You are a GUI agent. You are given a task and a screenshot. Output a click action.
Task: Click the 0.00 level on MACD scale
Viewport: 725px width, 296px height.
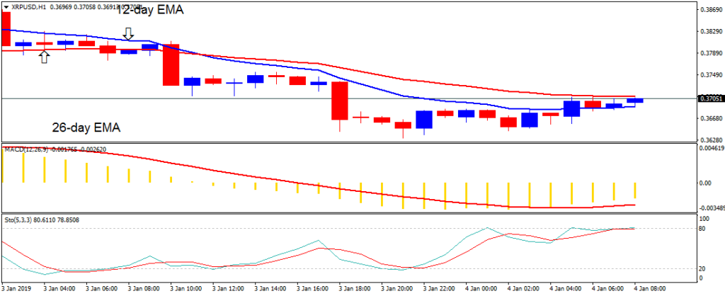(x=705, y=183)
